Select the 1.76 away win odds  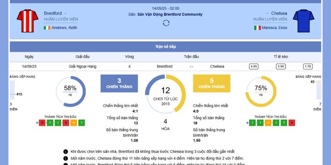(307, 66)
